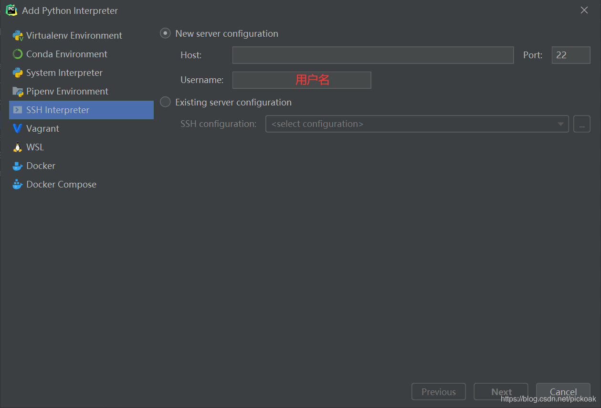Select New server configuration radio button
This screenshot has width=601, height=408.
pos(165,33)
